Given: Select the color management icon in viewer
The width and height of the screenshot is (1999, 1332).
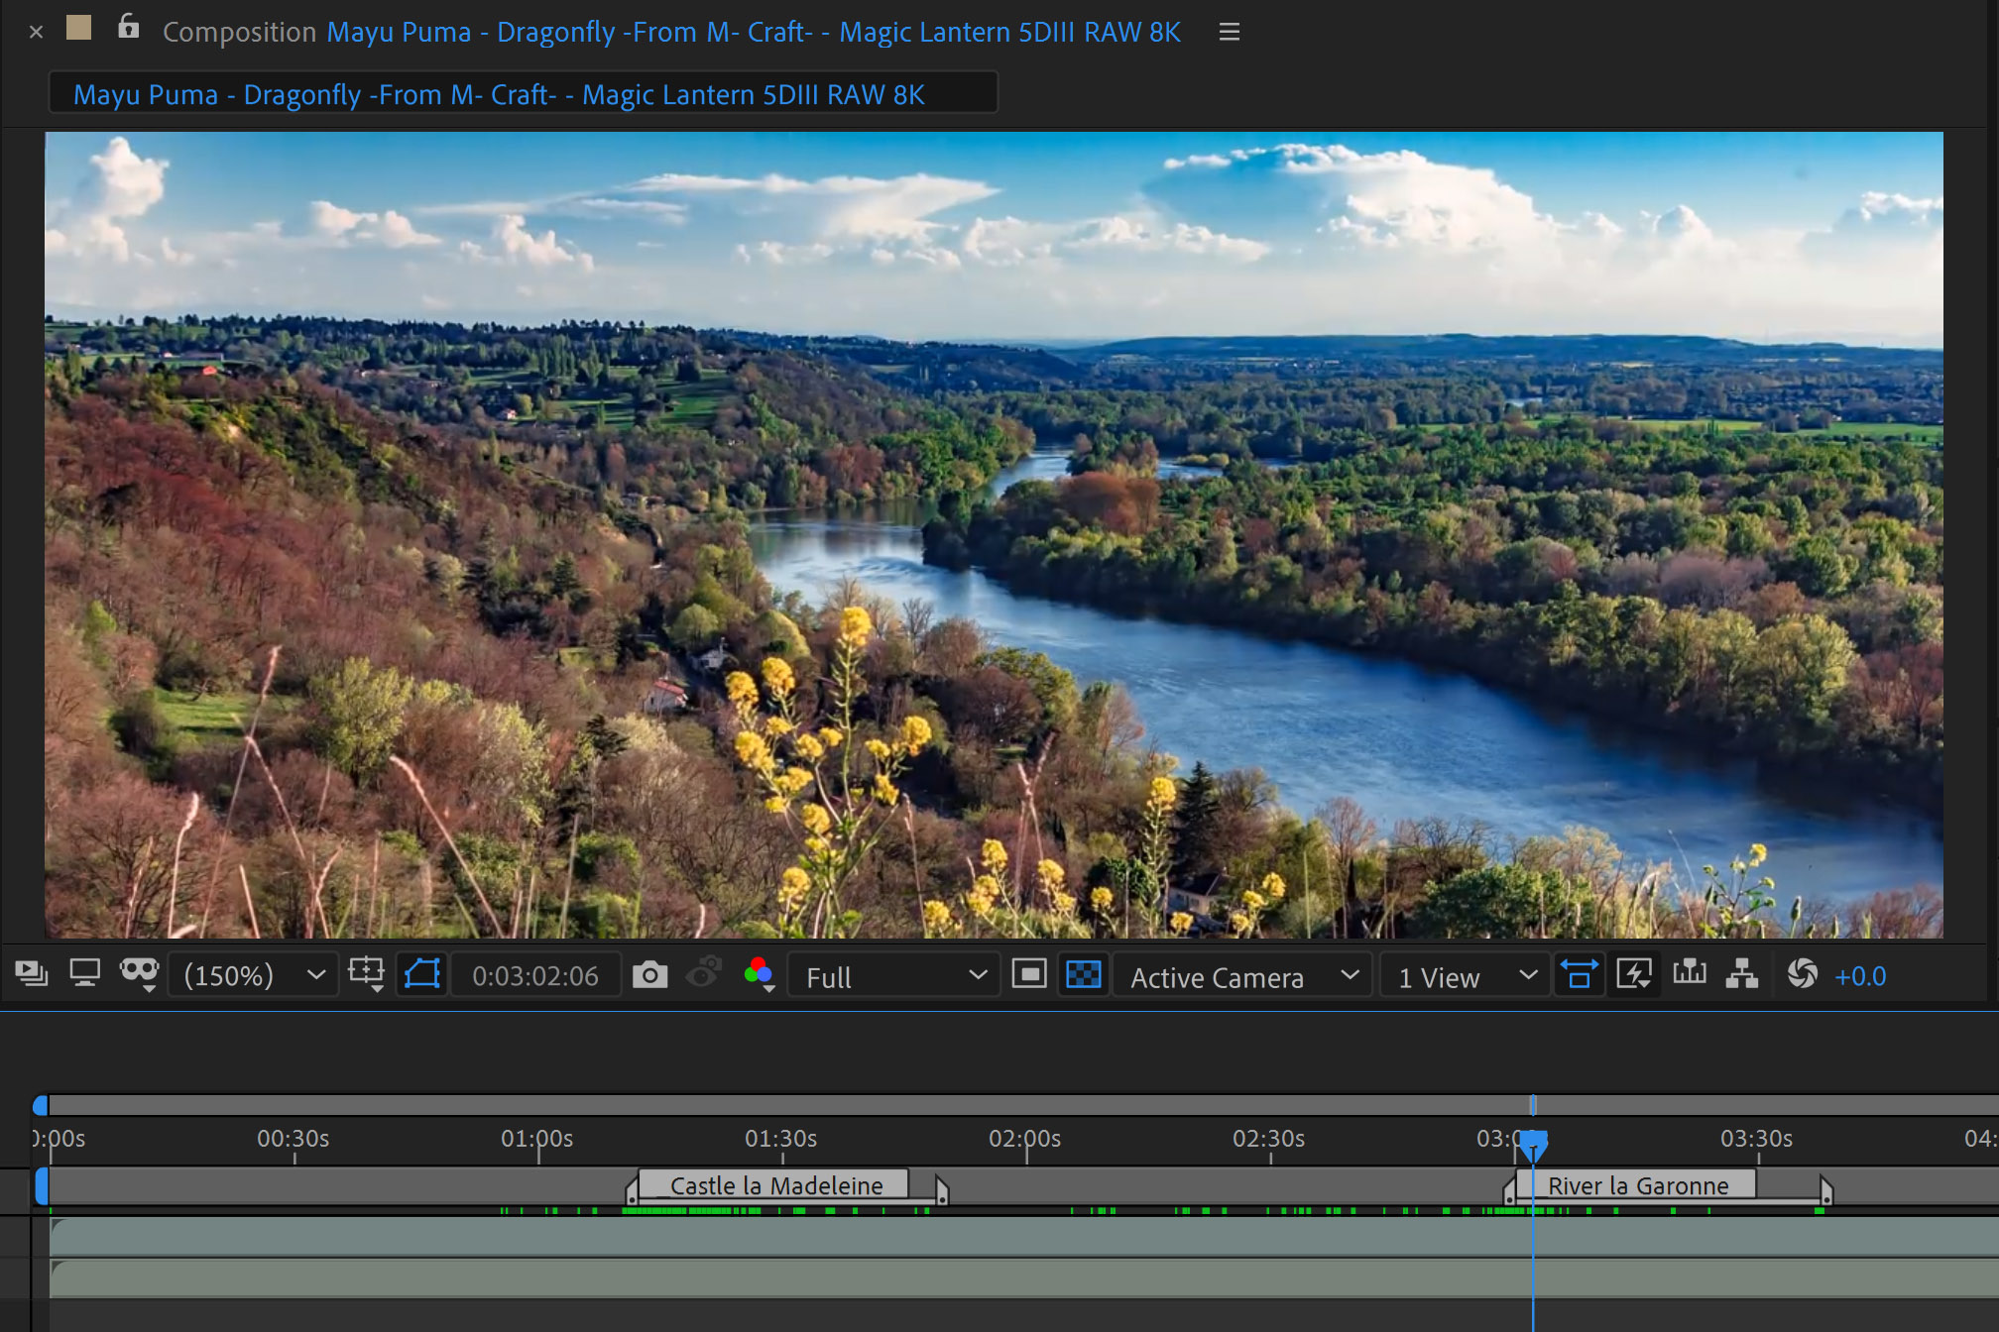Looking at the screenshot, I should tap(759, 975).
